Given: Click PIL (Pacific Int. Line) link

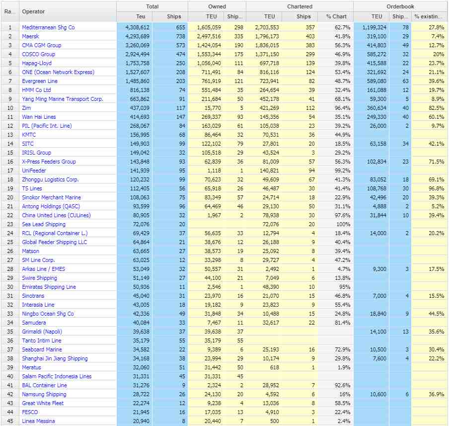Looking at the screenshot, I should tap(47, 126).
